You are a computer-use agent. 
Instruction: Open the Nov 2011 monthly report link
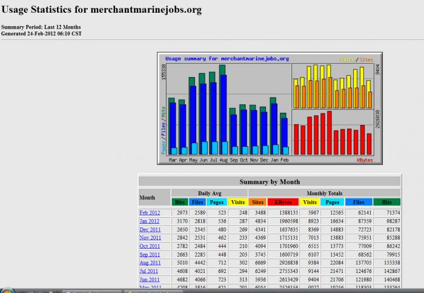tap(150, 238)
